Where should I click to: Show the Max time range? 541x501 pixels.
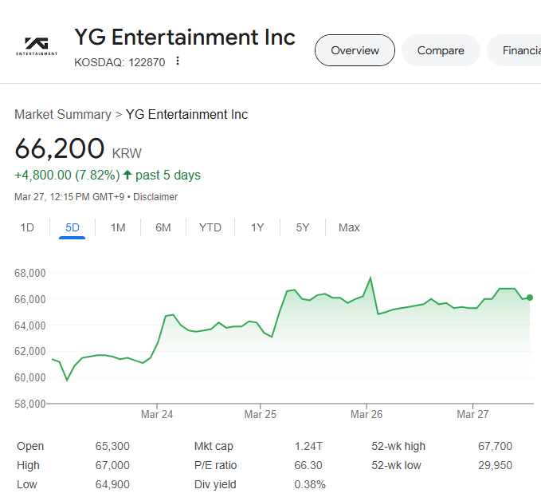tap(349, 227)
